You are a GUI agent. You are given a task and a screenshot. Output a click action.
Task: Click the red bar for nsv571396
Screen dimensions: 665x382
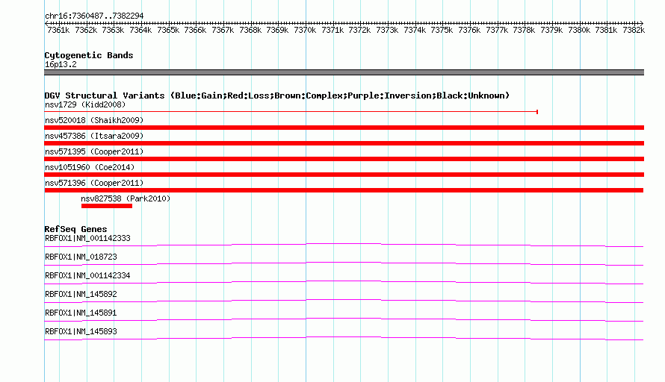344,190
